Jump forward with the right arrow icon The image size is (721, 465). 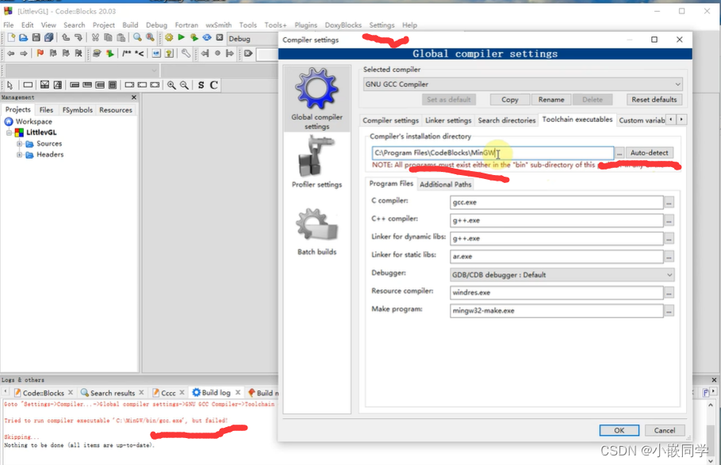click(24, 53)
